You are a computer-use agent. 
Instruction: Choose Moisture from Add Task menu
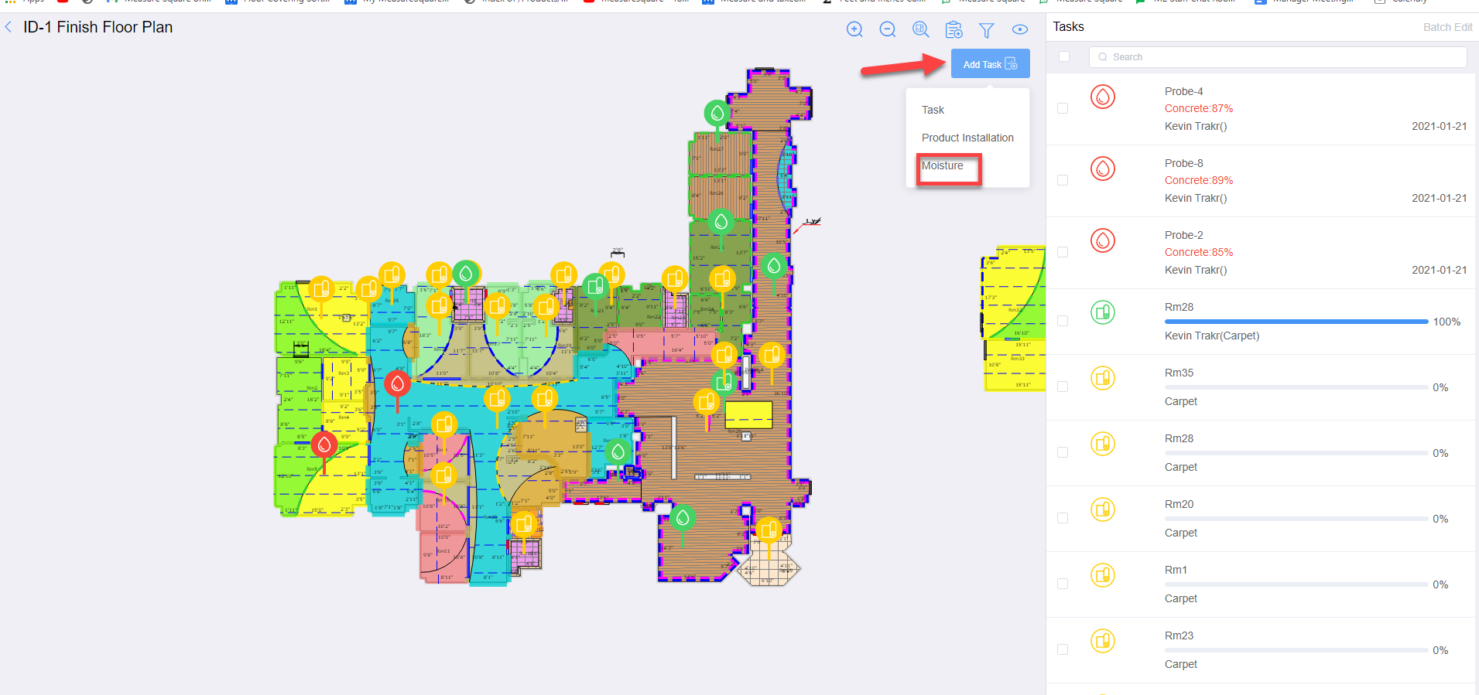(x=943, y=165)
